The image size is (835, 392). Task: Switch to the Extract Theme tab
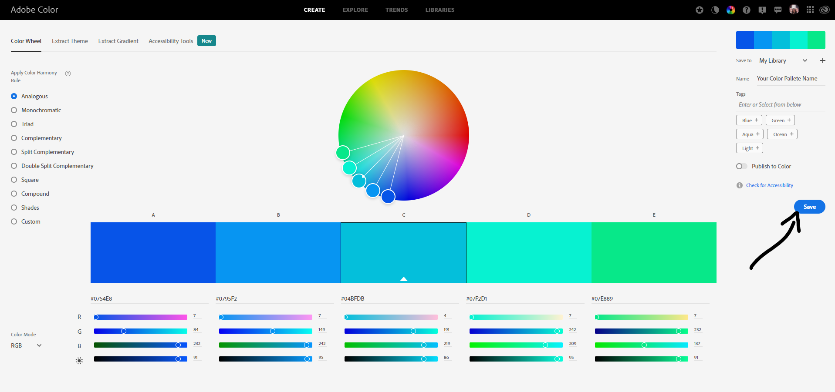[x=70, y=41]
